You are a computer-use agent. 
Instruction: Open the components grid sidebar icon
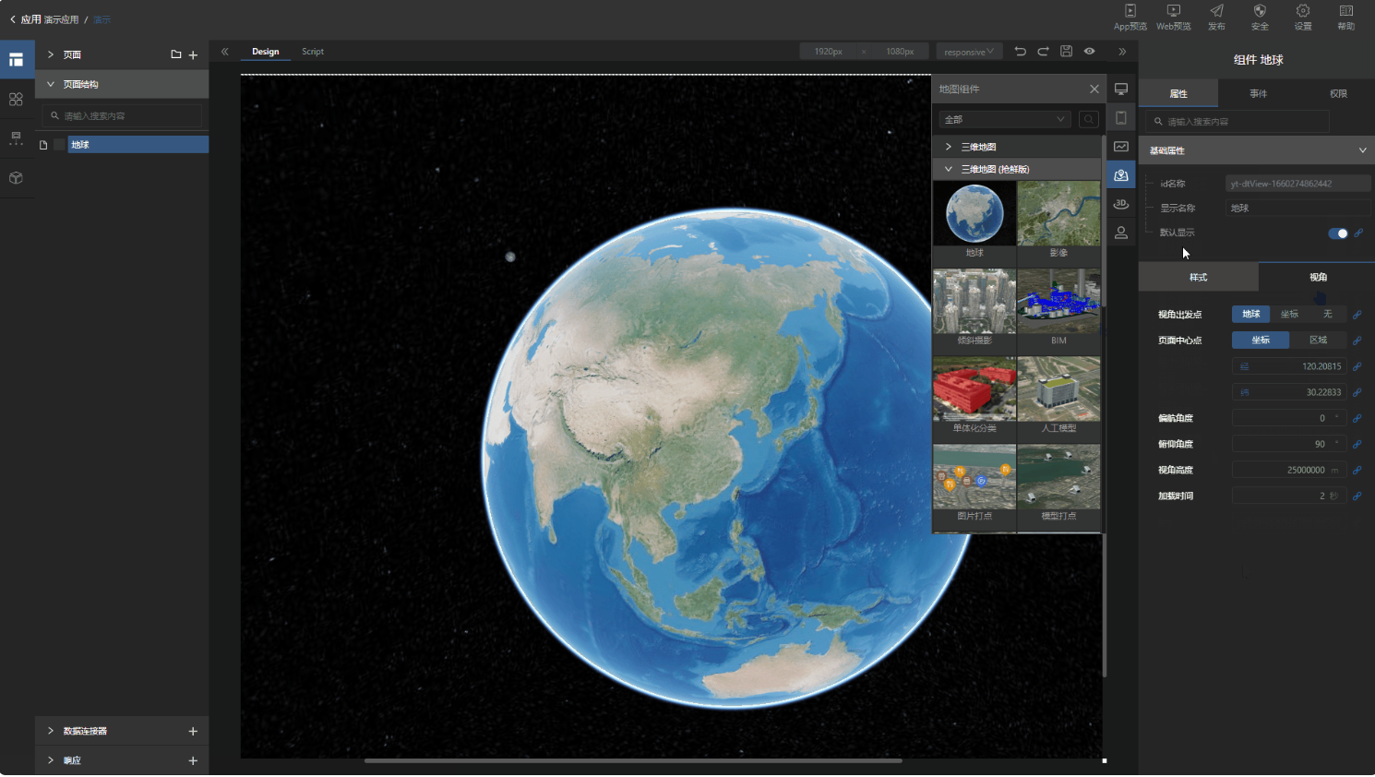click(x=16, y=99)
